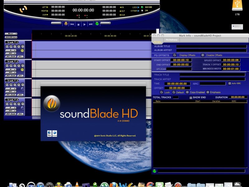Click the OUT arrow marker
The width and height of the screenshot is (249, 187).
(120, 11)
